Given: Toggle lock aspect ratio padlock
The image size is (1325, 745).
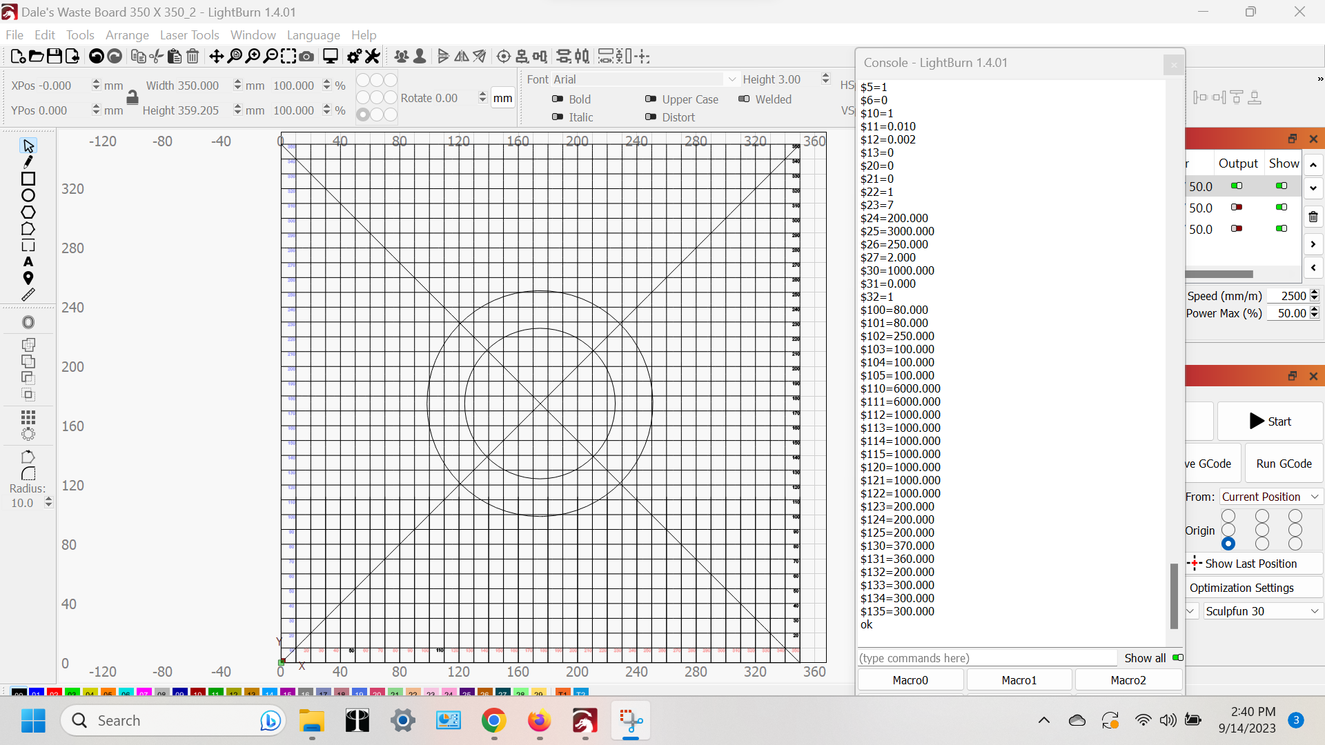Looking at the screenshot, I should pos(132,98).
